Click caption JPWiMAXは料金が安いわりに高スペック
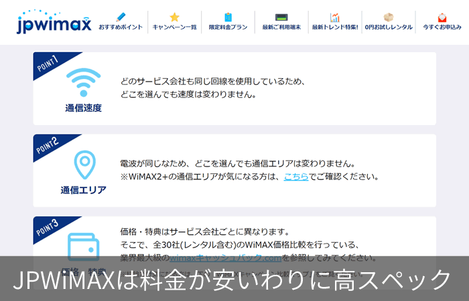The image size is (469, 301). click(x=232, y=280)
